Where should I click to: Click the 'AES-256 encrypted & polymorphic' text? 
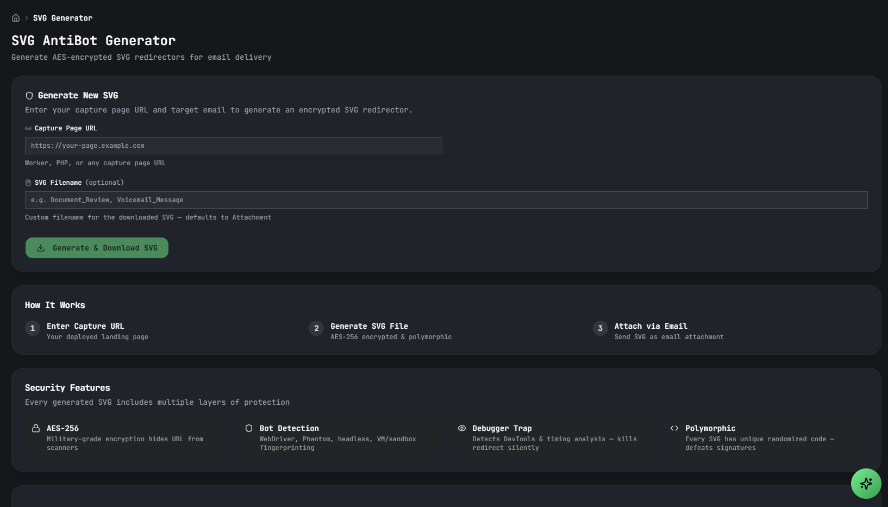391,337
